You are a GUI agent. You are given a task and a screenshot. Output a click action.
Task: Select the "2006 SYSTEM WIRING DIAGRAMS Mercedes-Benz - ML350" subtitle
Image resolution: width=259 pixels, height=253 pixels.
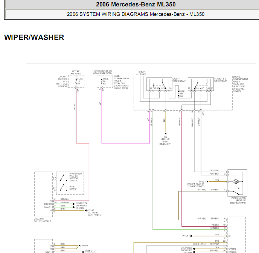point(136,14)
